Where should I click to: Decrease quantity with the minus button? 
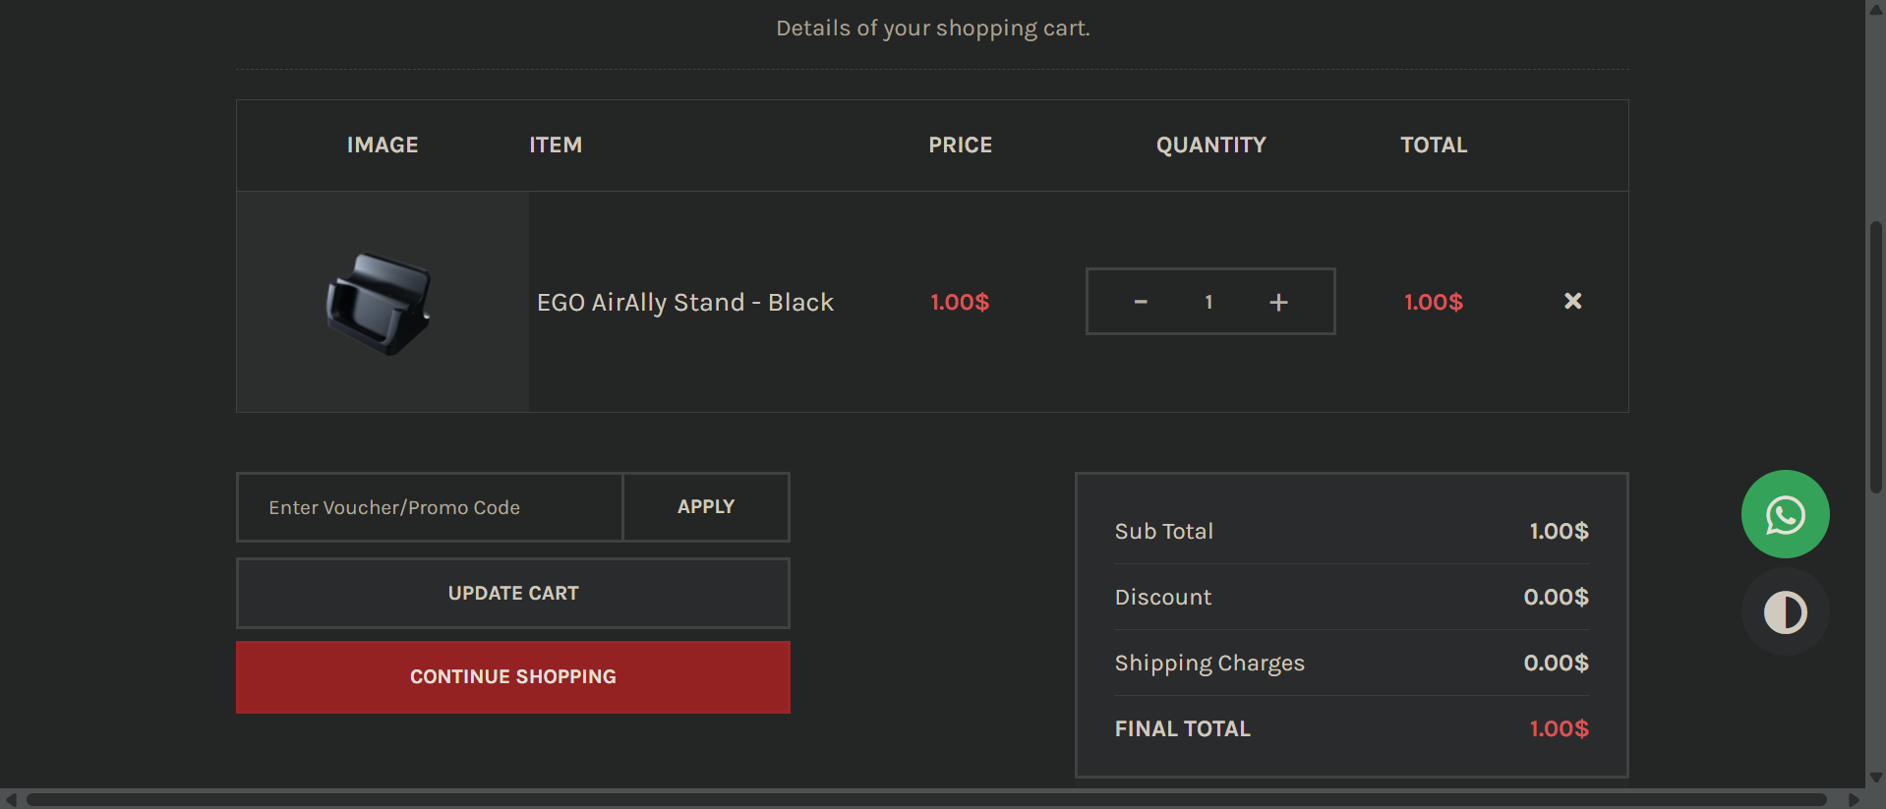[1141, 302]
